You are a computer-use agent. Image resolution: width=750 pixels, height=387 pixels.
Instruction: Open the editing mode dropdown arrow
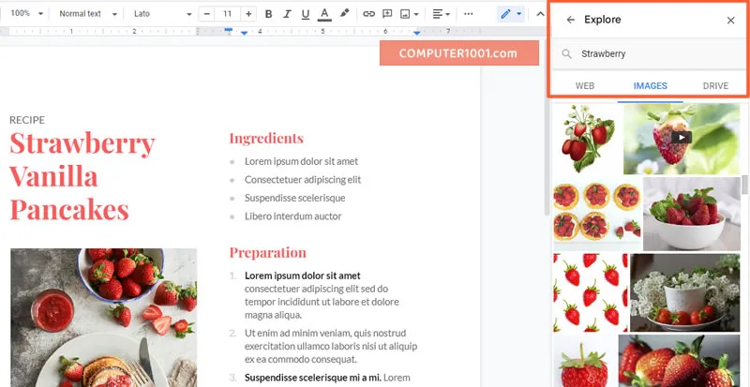click(519, 14)
